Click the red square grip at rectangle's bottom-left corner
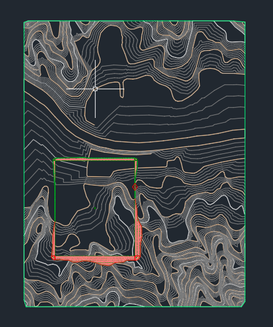This screenshot has width=273, height=327. (53, 258)
